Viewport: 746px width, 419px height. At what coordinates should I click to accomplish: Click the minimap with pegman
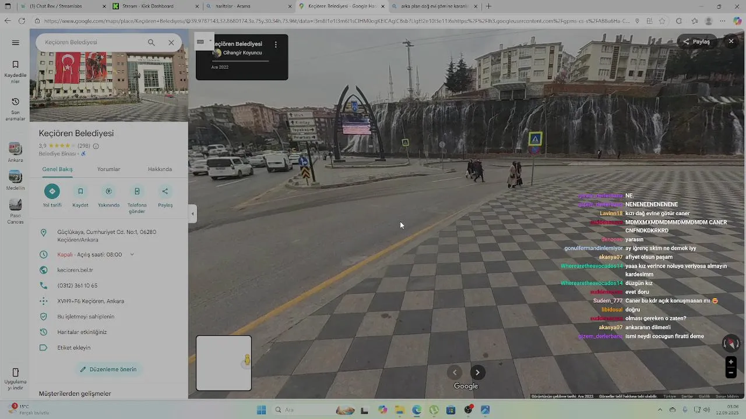[x=224, y=363]
